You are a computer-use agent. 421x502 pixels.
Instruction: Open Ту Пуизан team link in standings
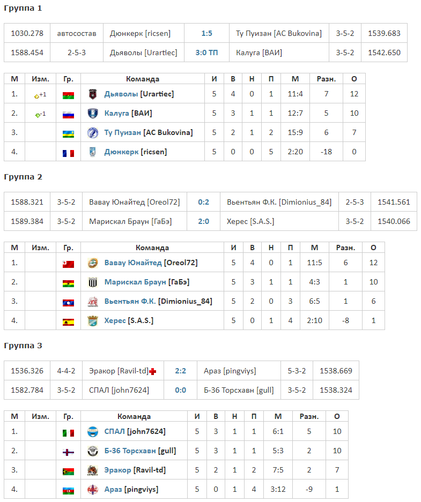click(x=123, y=132)
